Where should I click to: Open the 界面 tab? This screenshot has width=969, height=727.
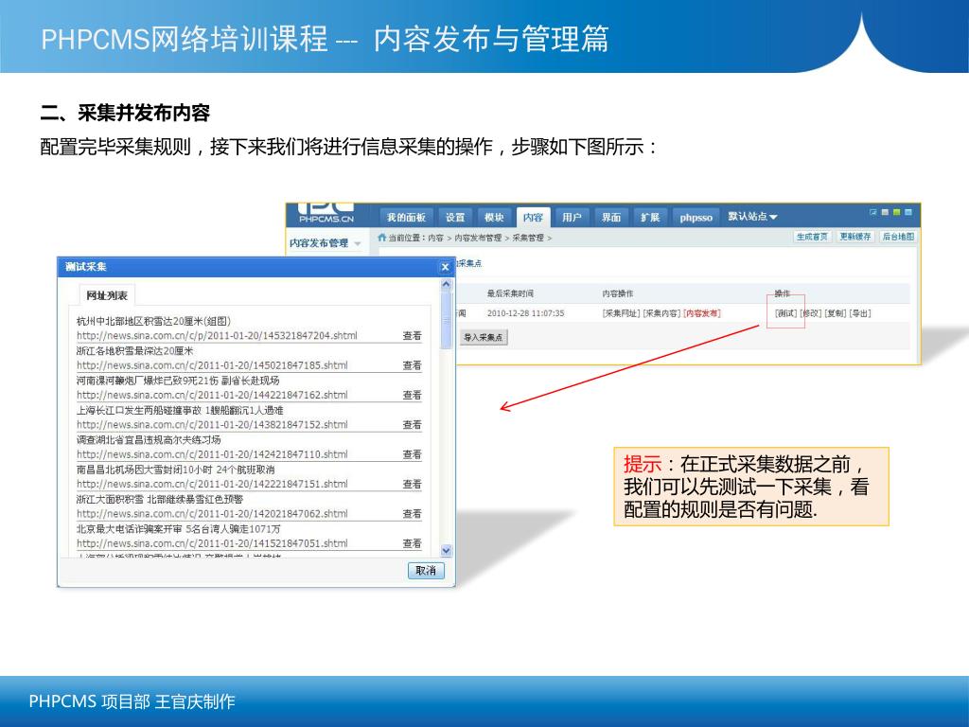[x=611, y=218]
